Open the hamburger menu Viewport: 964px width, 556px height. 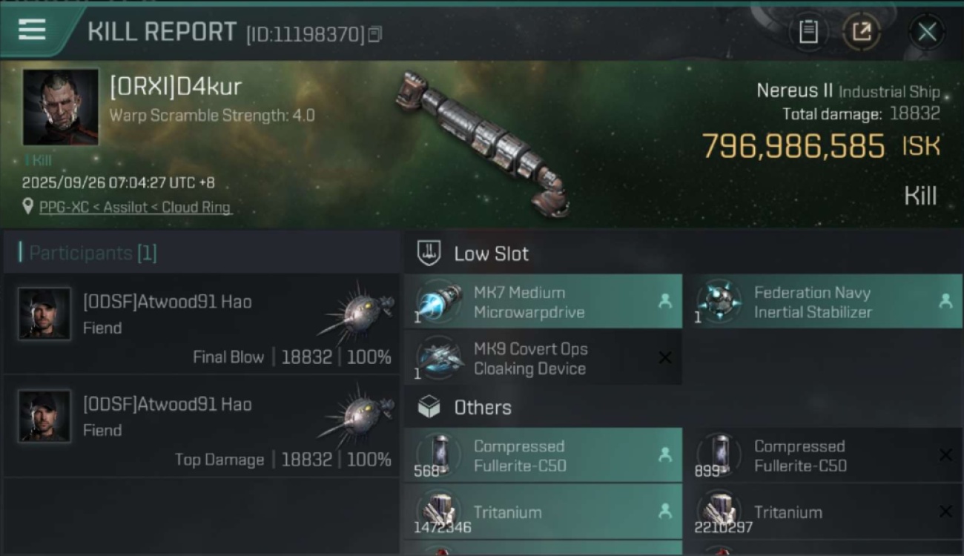(32, 30)
